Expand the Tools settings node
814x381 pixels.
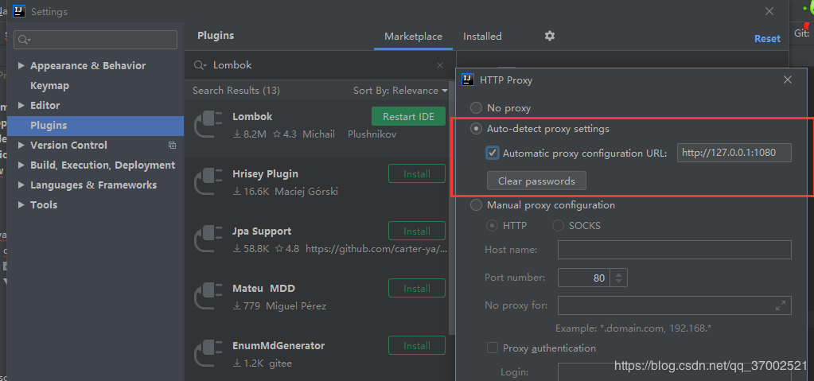click(21, 204)
